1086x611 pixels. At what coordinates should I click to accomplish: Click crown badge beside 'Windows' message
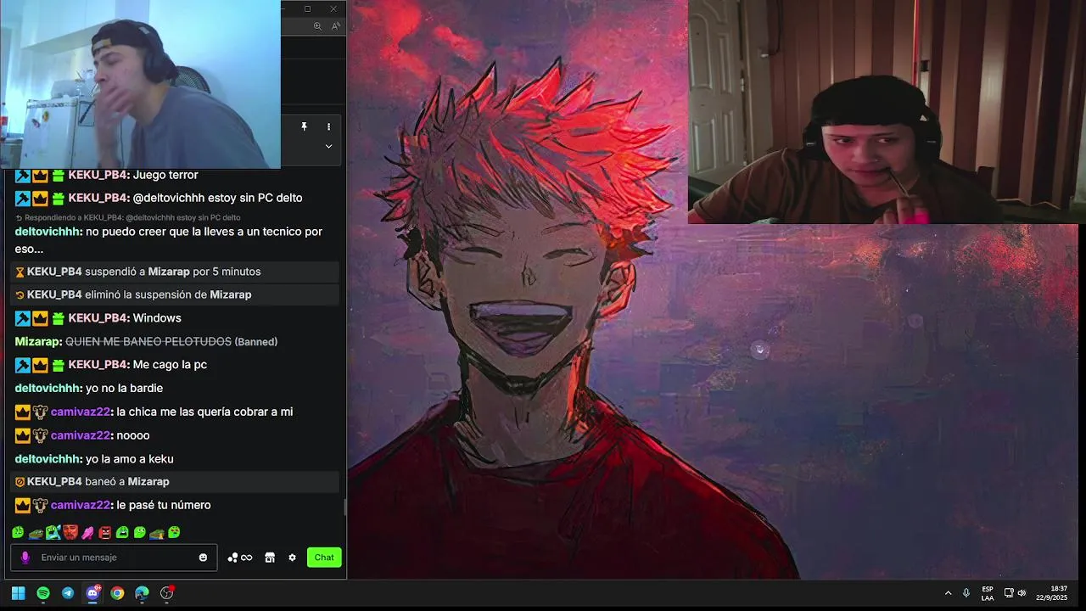pyautogui.click(x=40, y=318)
